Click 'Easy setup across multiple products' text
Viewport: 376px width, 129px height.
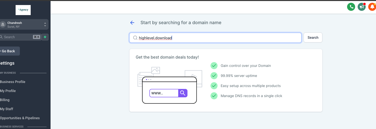point(250,86)
